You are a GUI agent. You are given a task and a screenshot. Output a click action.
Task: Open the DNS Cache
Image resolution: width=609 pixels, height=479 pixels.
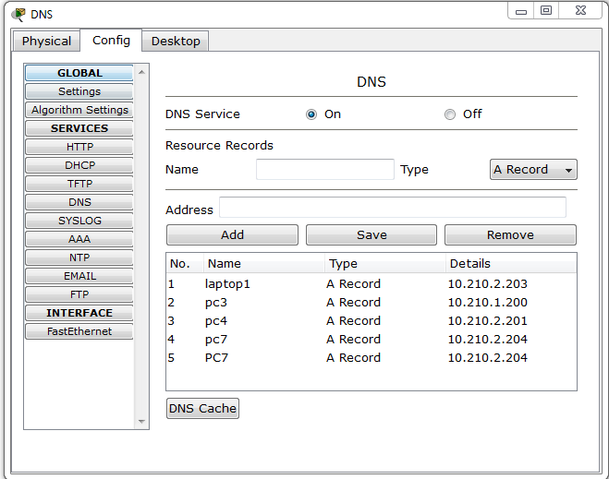tap(202, 409)
